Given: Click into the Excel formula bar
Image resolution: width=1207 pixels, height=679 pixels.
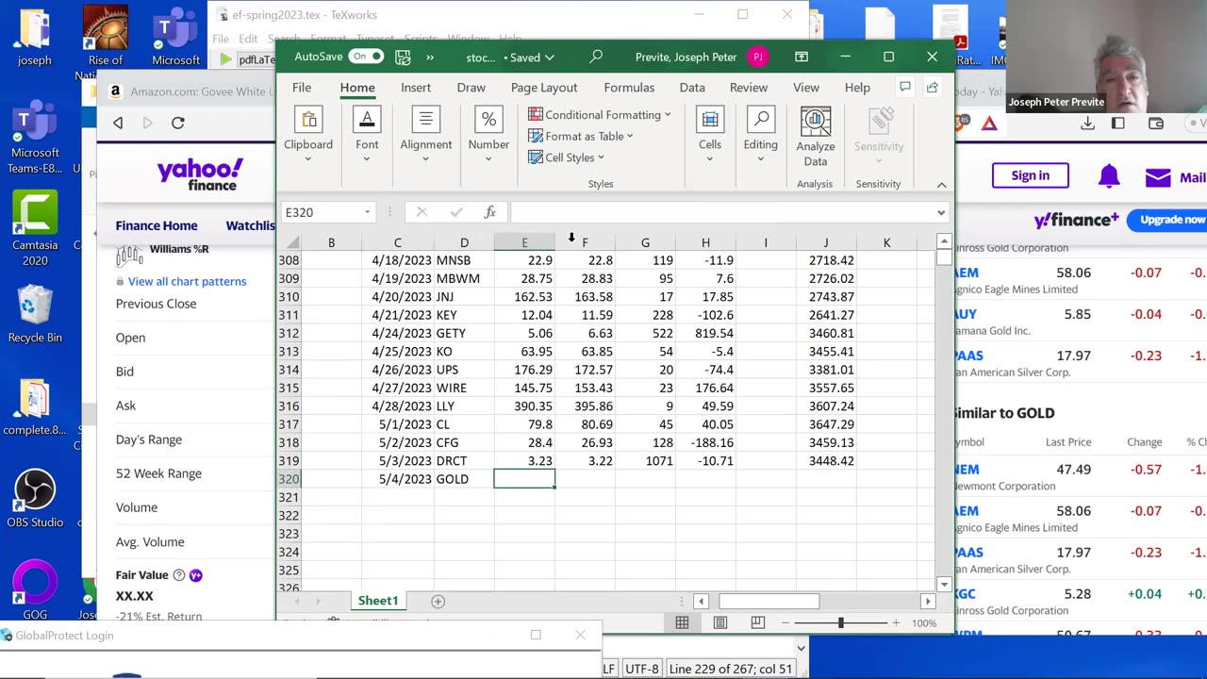Looking at the screenshot, I should [720, 212].
